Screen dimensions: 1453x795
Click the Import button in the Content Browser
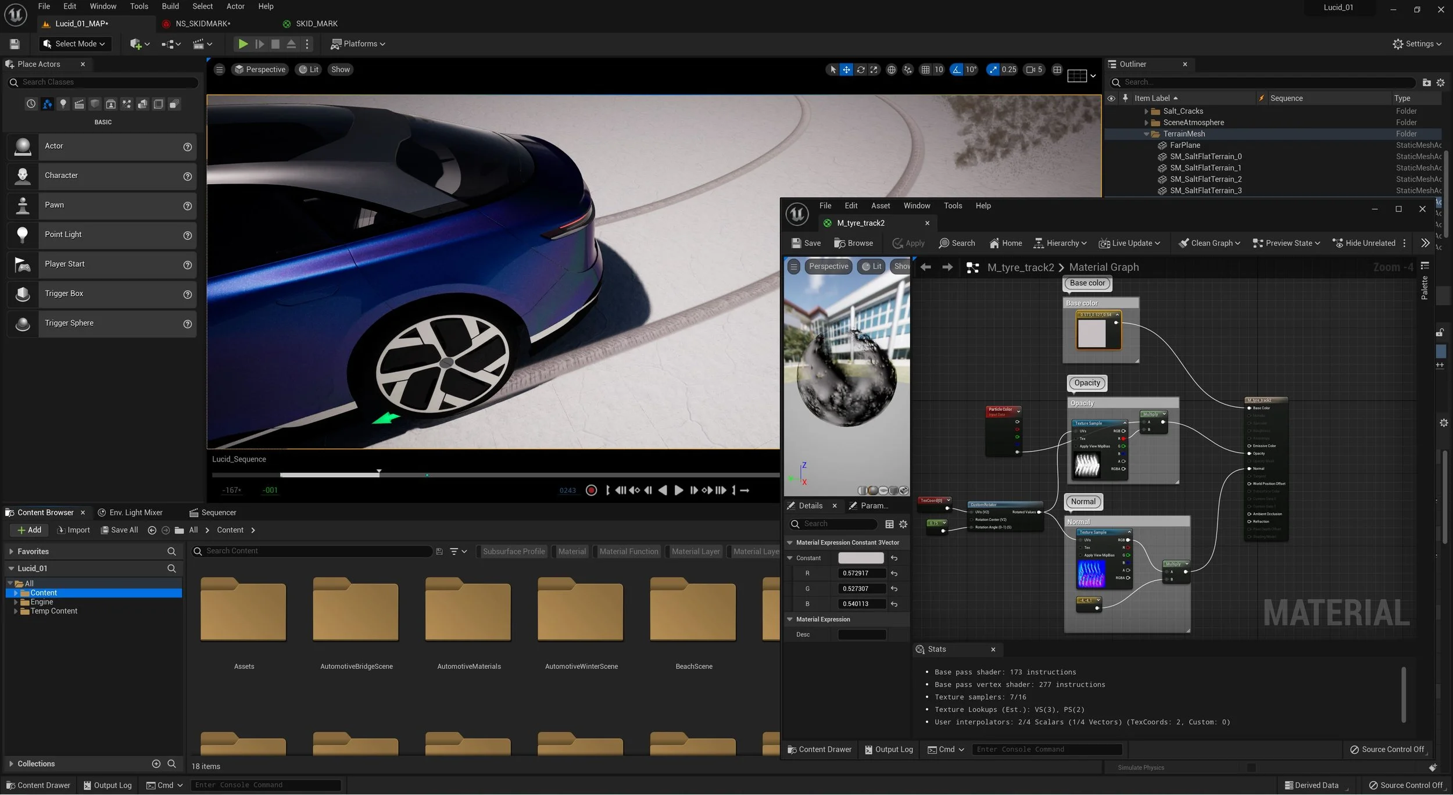(74, 530)
